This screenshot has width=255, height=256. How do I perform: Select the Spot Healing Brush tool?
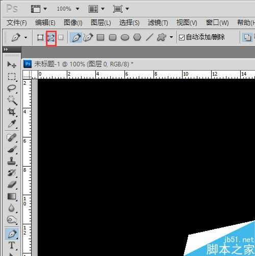tap(12, 137)
